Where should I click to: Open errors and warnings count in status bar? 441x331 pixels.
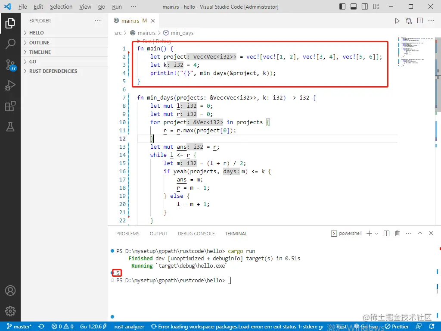(x=62, y=327)
